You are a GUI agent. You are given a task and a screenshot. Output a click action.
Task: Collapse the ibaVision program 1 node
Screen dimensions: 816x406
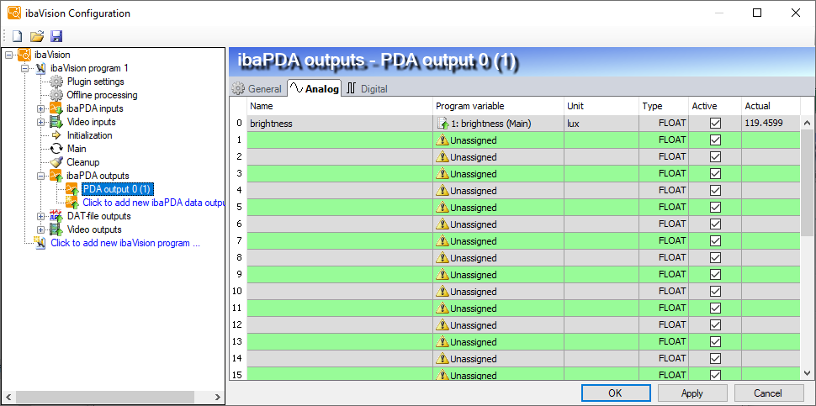[x=24, y=68]
